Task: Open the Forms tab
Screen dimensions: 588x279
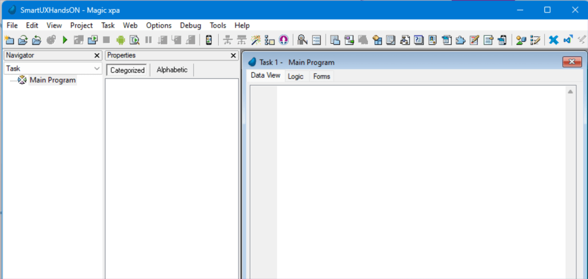Action: click(322, 76)
